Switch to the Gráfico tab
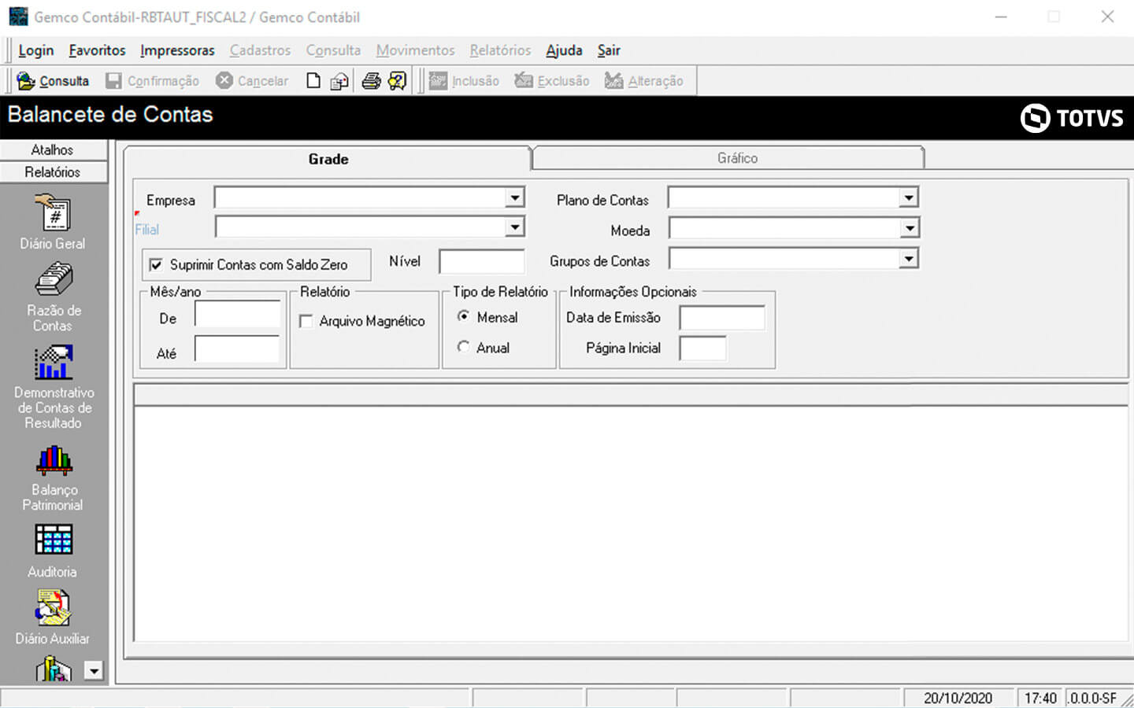Viewport: 1134px width, 708px height. pos(736,158)
